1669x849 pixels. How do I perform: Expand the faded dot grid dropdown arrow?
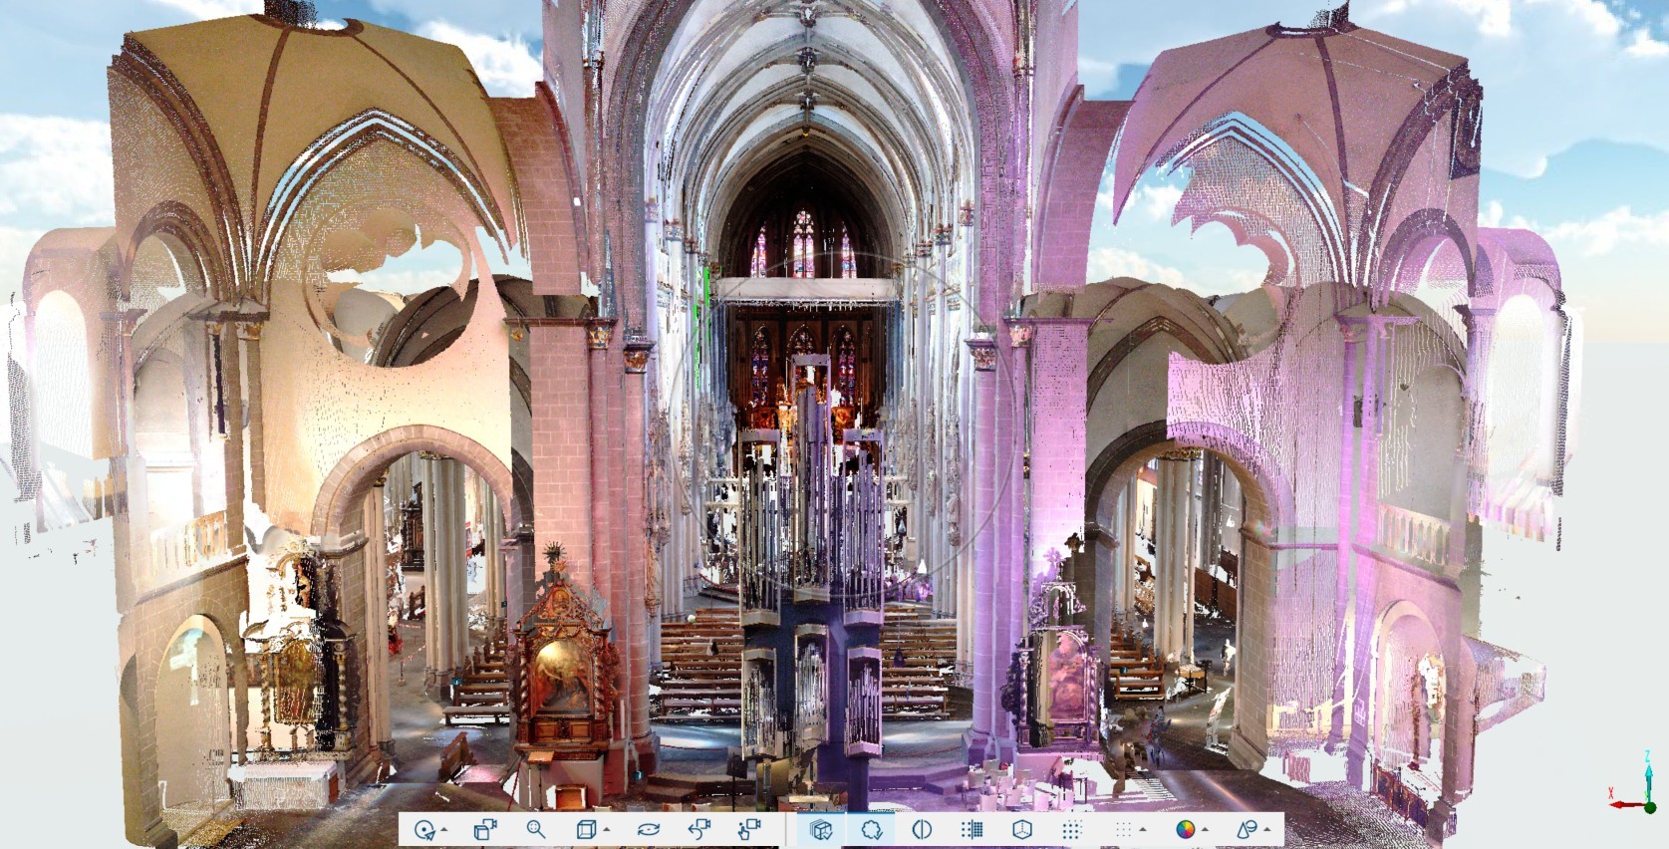[1143, 830]
